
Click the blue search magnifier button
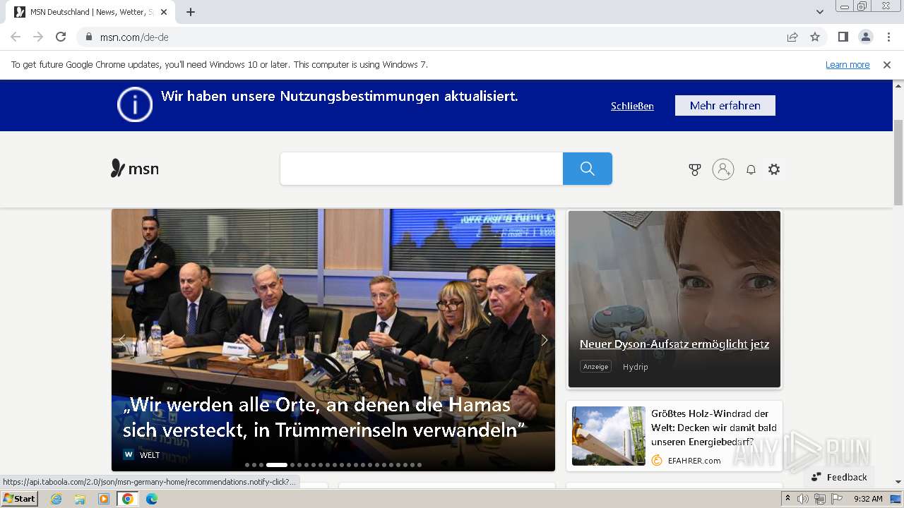pyautogui.click(x=588, y=169)
